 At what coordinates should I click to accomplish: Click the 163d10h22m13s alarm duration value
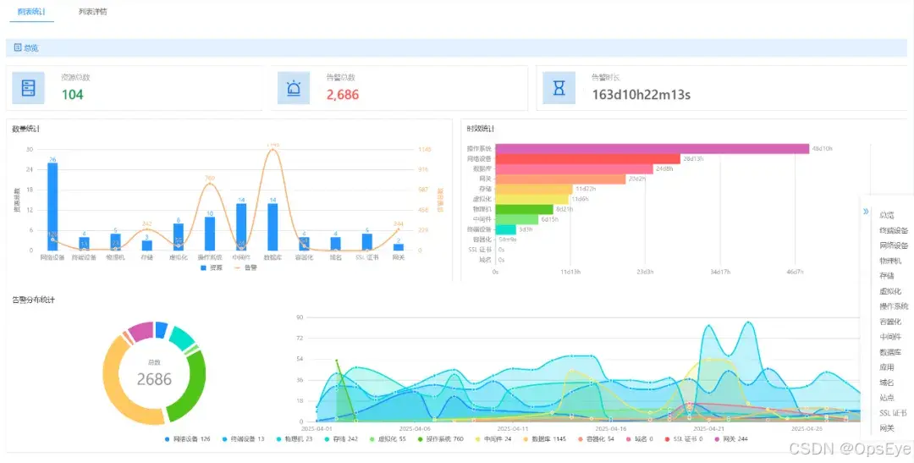641,95
